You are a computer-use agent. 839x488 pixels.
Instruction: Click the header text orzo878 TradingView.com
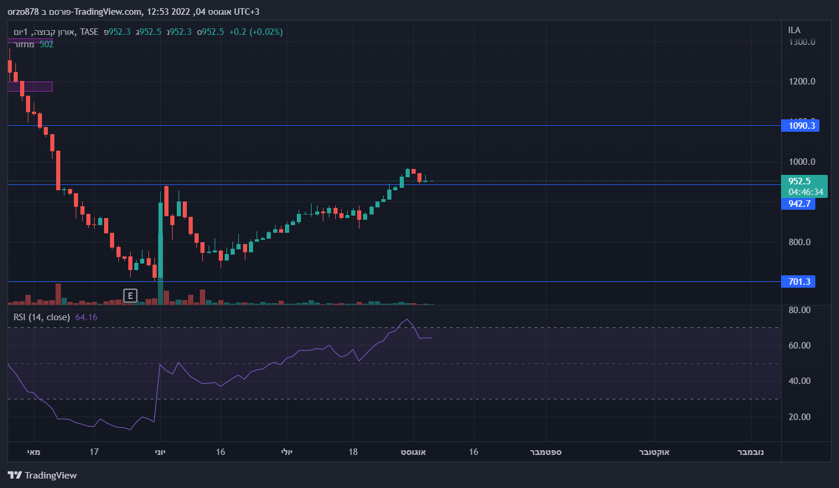point(74,12)
